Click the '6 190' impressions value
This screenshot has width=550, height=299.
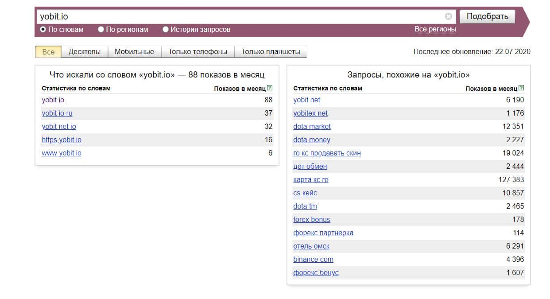515,100
